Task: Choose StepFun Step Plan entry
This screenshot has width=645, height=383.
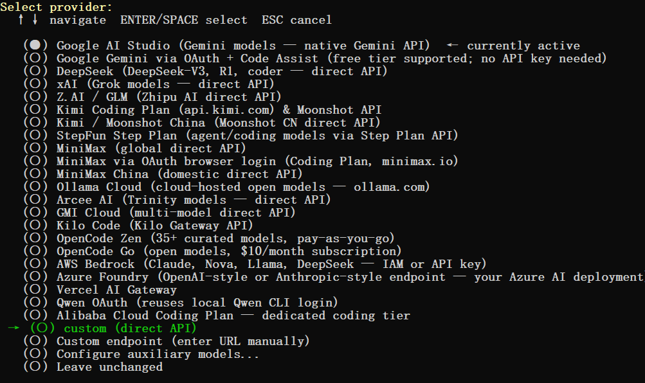Action: (x=241, y=135)
